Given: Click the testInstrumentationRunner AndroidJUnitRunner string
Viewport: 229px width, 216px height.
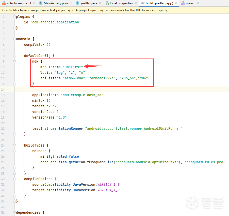Looking at the screenshot, I should [x=134, y=129].
